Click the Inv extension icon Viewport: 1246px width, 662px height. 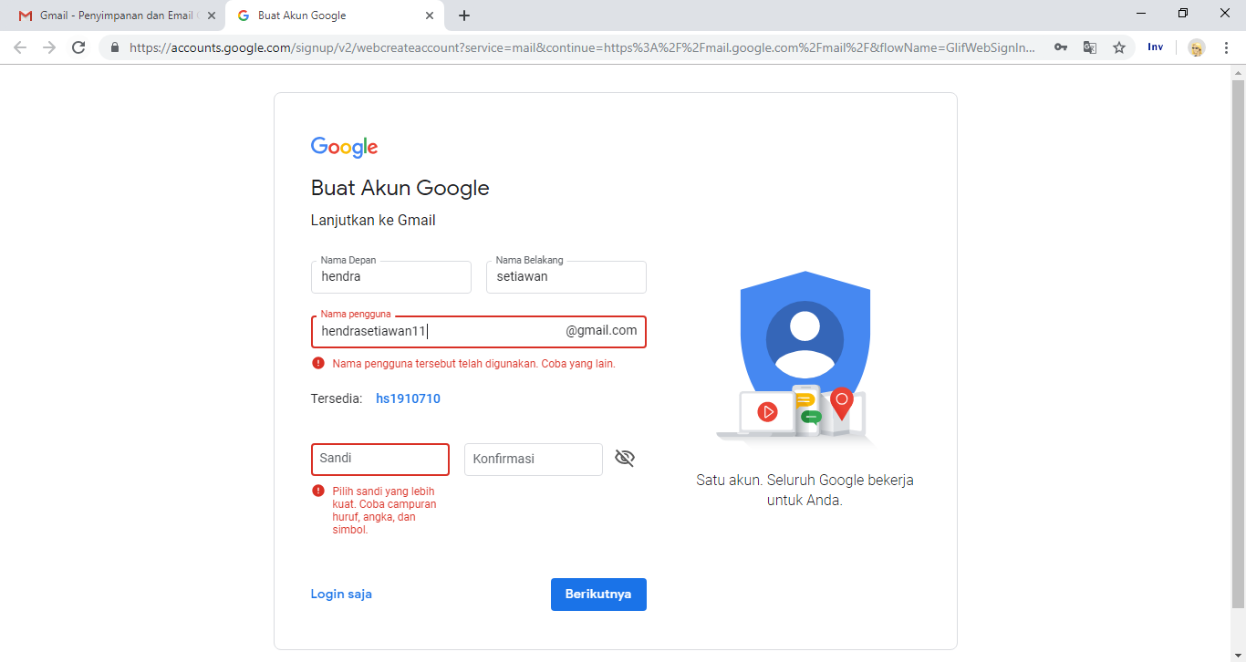pos(1156,47)
